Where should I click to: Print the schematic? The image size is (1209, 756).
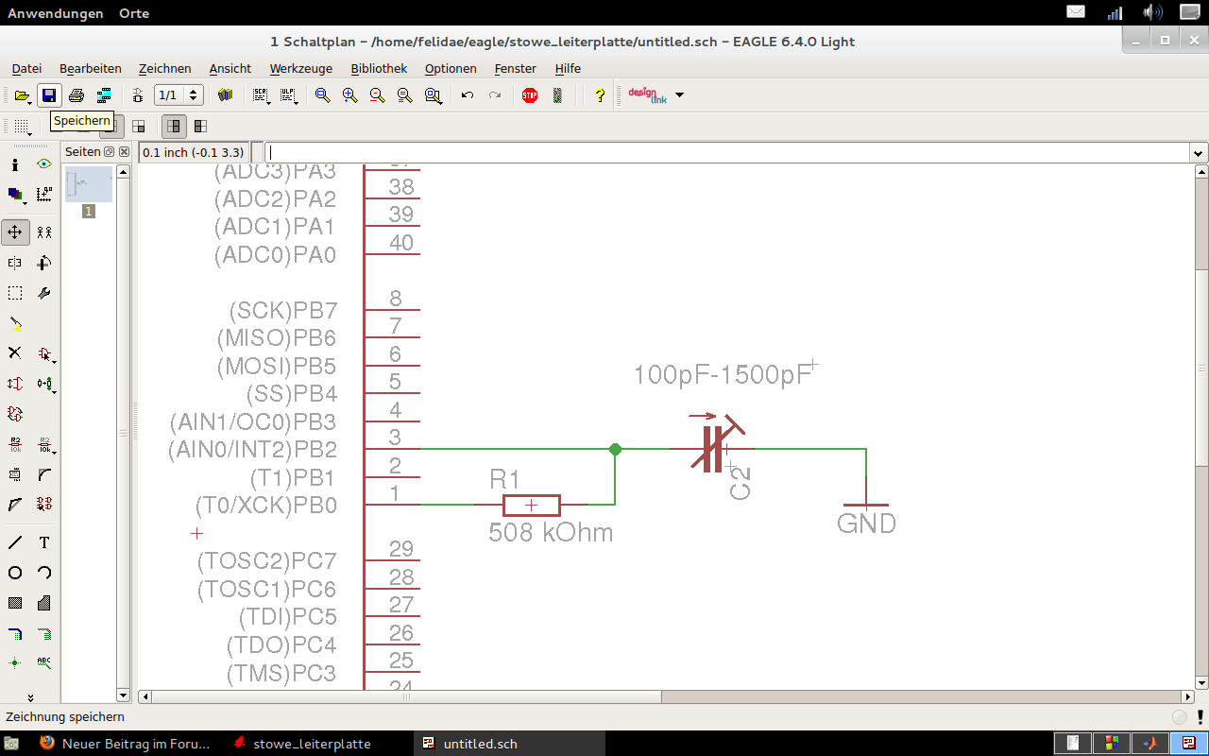[x=77, y=95]
